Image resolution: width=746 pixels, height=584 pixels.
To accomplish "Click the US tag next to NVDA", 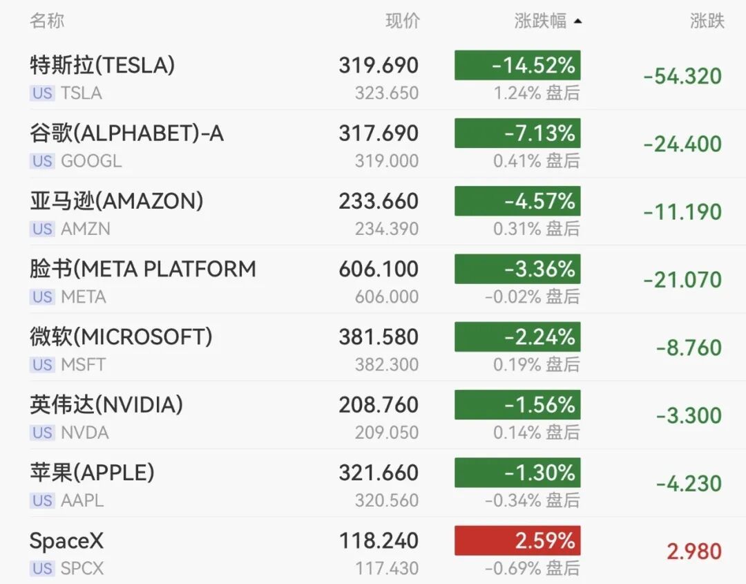I will click(42, 433).
